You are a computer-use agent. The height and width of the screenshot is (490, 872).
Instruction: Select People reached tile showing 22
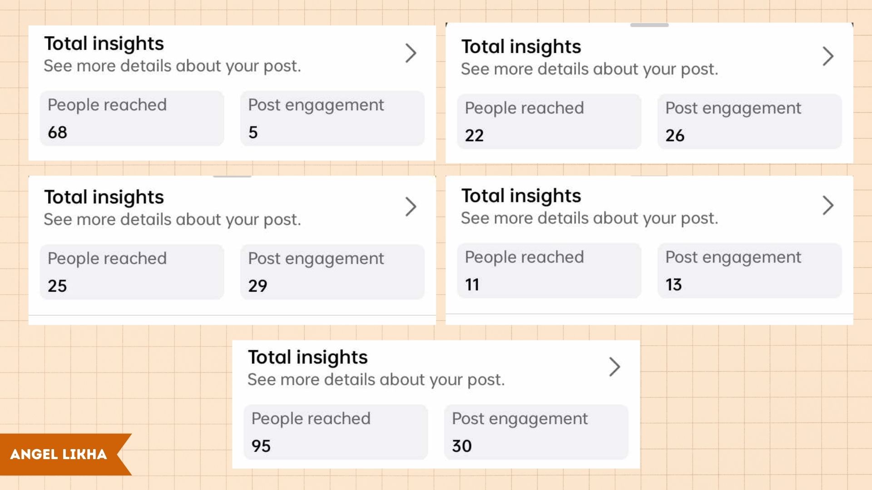(549, 122)
